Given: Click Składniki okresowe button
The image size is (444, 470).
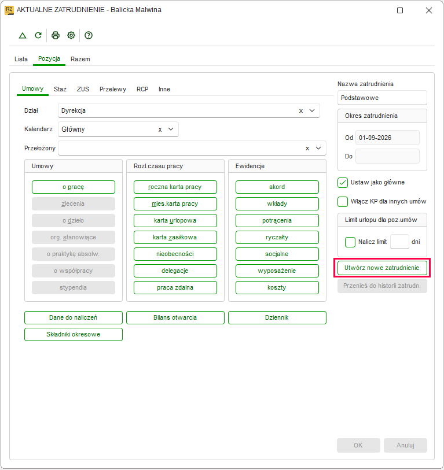Looking at the screenshot, I should tap(74, 335).
